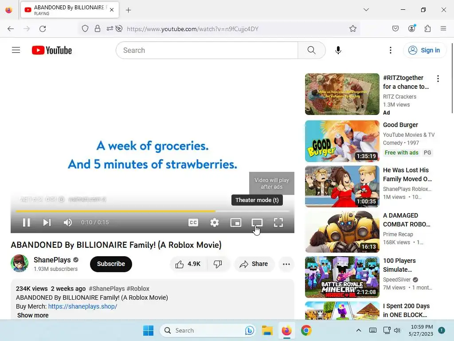Open walmart.com advertiser link in ad
This screenshot has height=341, width=454.
[87, 199]
